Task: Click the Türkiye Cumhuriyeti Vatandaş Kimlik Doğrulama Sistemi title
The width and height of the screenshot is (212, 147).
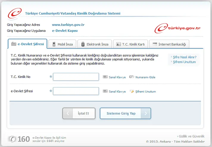Action: pyautogui.click(x=73, y=13)
